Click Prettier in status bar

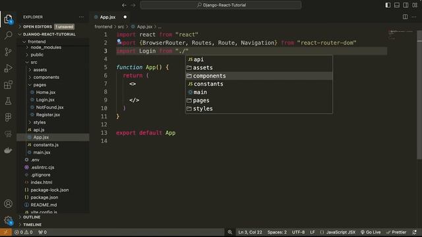coord(396,232)
